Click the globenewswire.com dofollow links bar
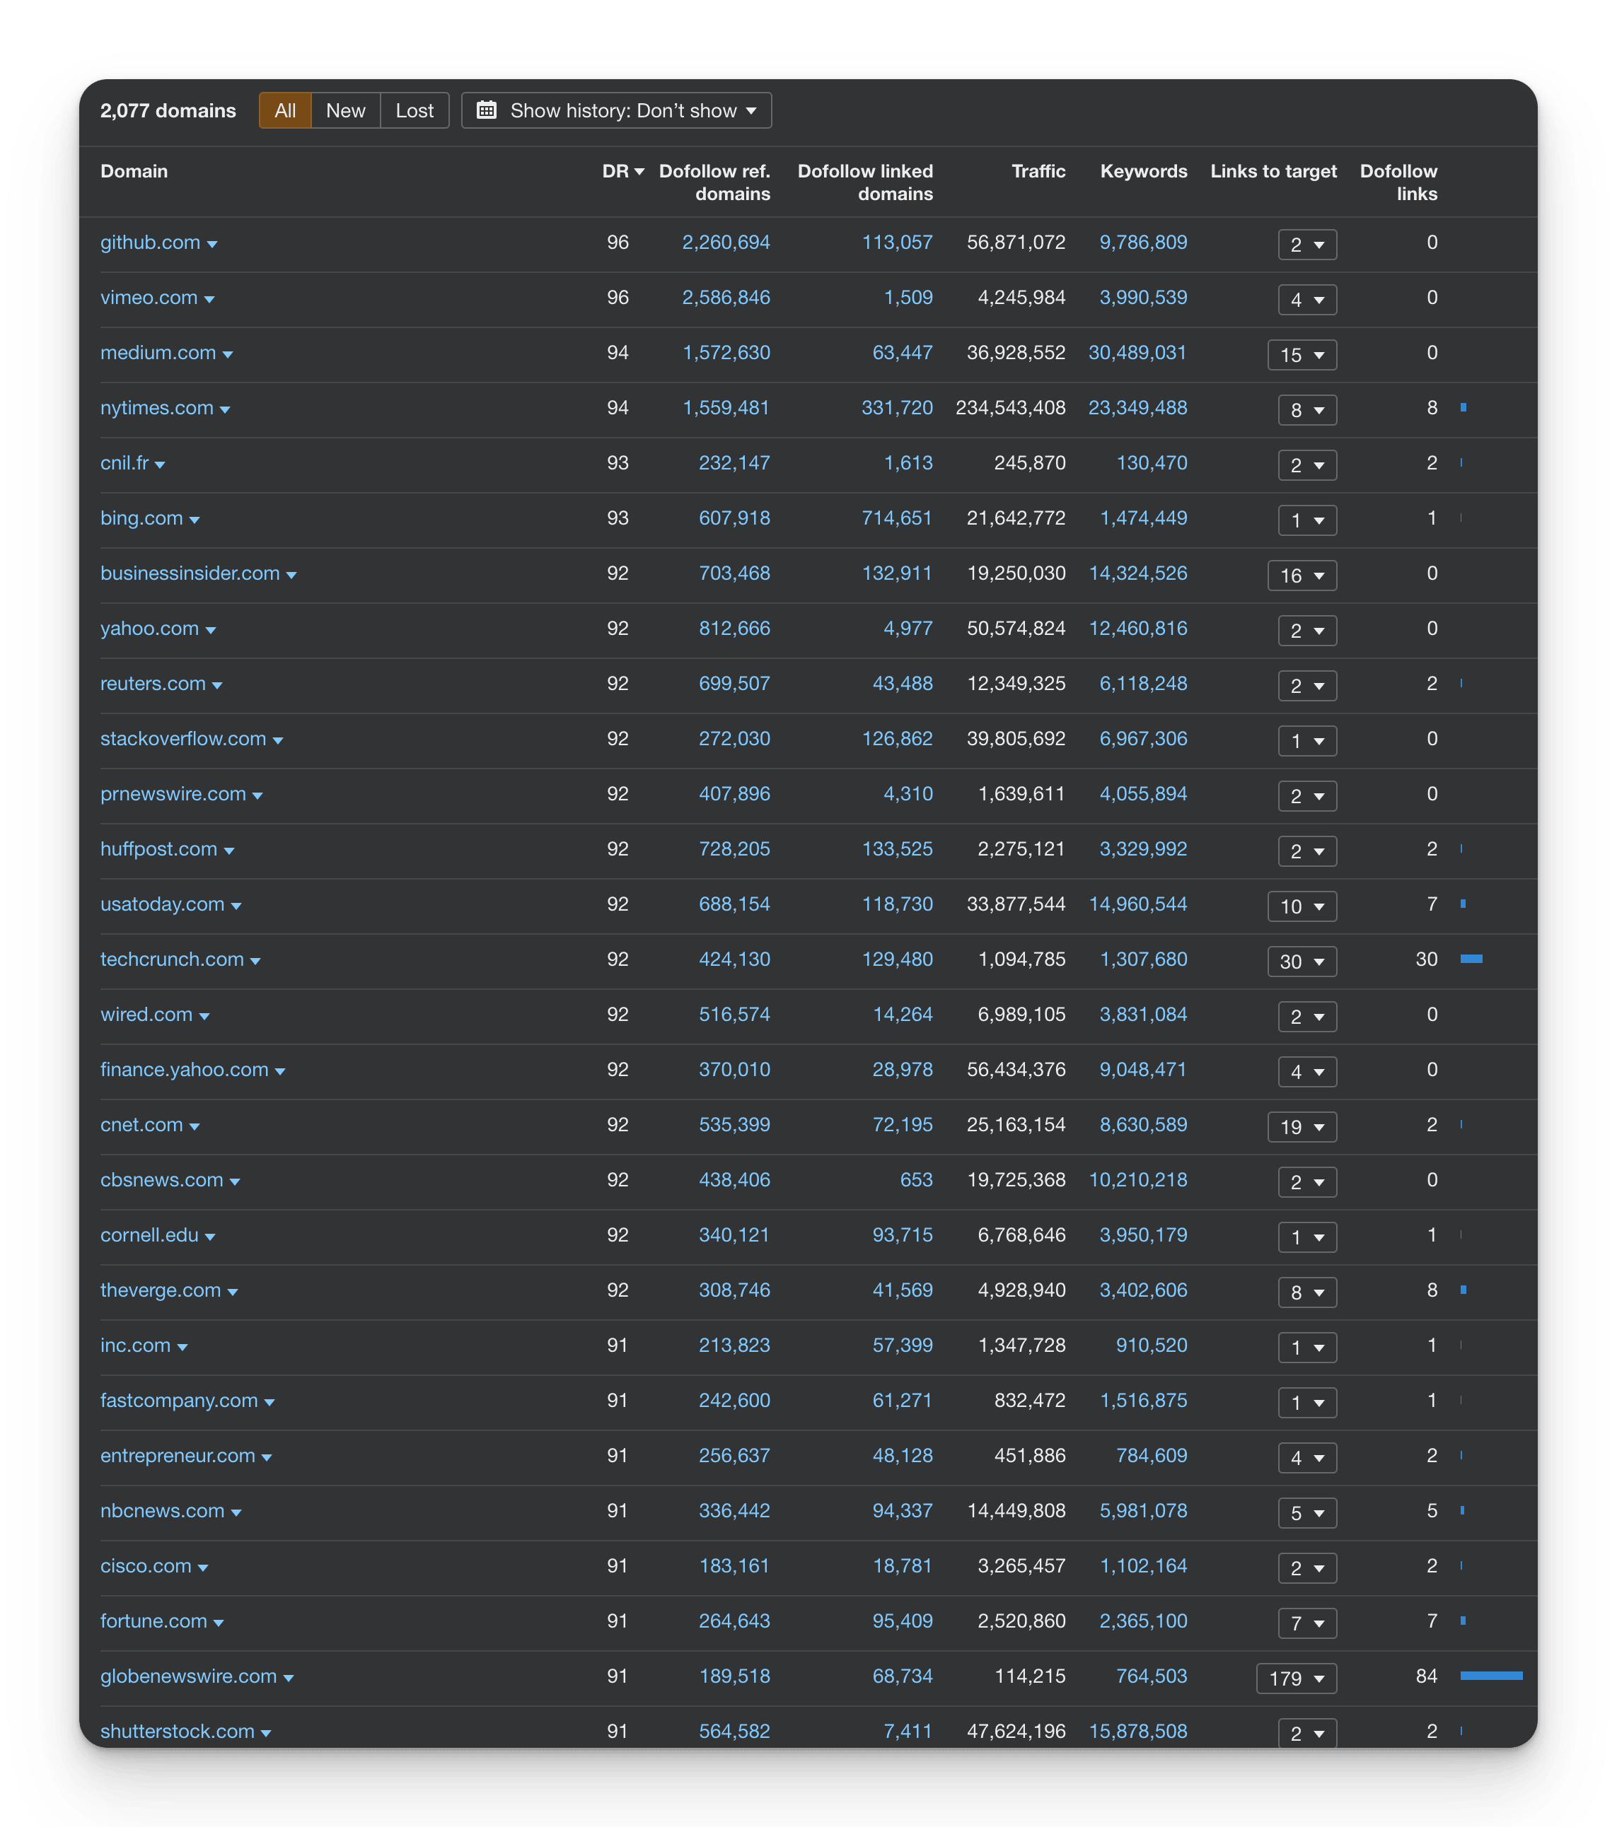The width and height of the screenshot is (1617, 1827). pos(1491,1676)
